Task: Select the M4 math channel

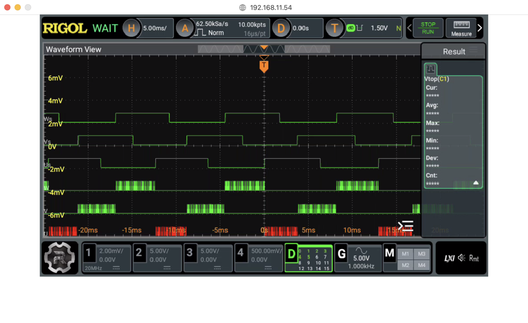Action: (422, 265)
